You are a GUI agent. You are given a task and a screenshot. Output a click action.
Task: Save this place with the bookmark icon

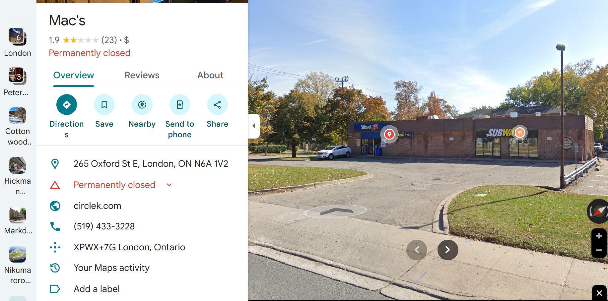click(104, 105)
